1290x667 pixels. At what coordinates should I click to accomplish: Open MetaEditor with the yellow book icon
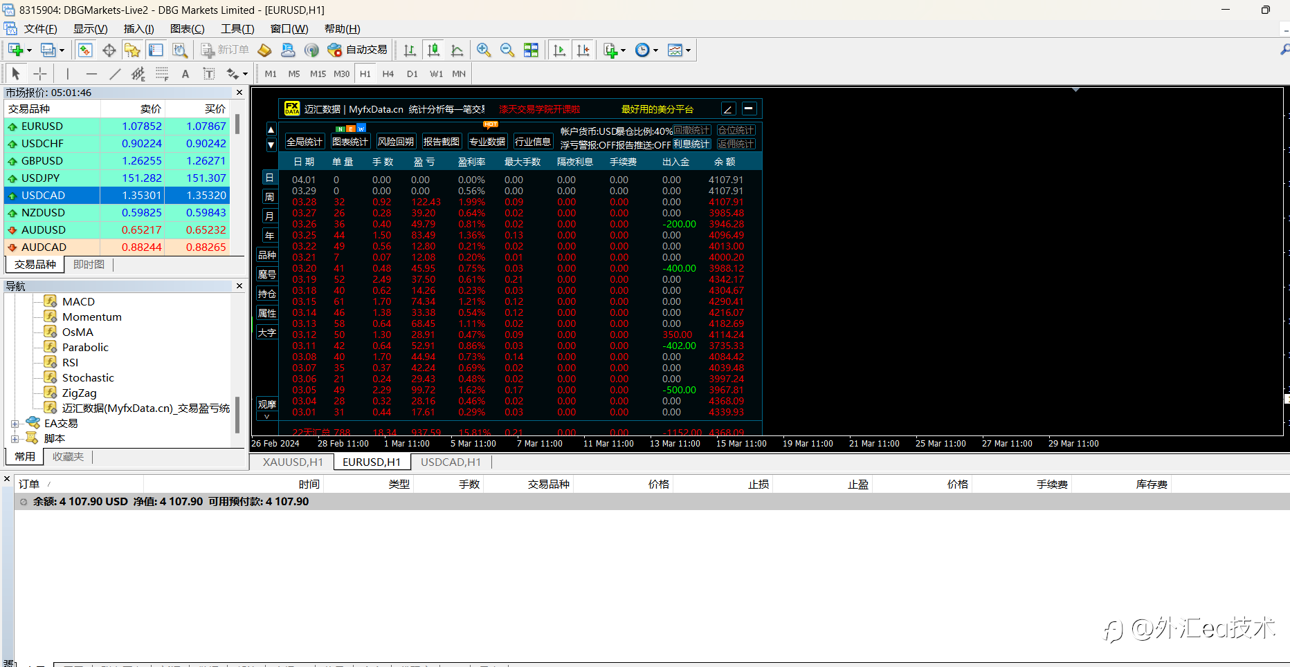click(x=264, y=50)
